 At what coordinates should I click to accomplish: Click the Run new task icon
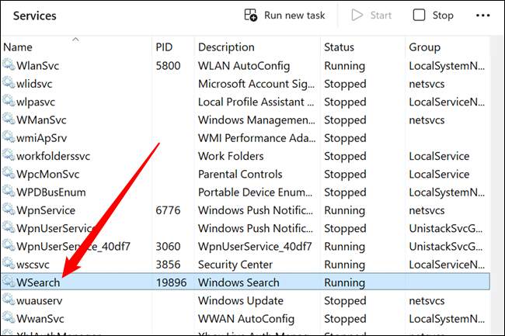tap(250, 15)
